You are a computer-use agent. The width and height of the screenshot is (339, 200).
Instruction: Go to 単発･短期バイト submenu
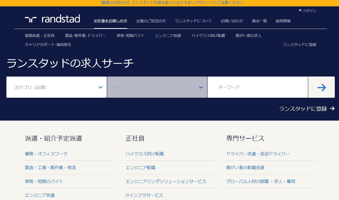pyautogui.click(x=131, y=36)
